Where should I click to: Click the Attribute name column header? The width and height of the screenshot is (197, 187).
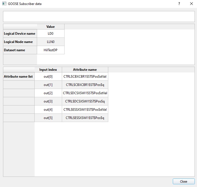point(85,70)
